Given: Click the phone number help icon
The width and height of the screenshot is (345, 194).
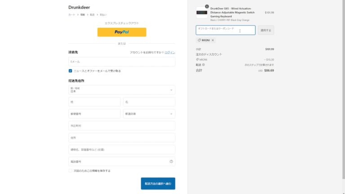Looking at the screenshot, I should pyautogui.click(x=171, y=161).
